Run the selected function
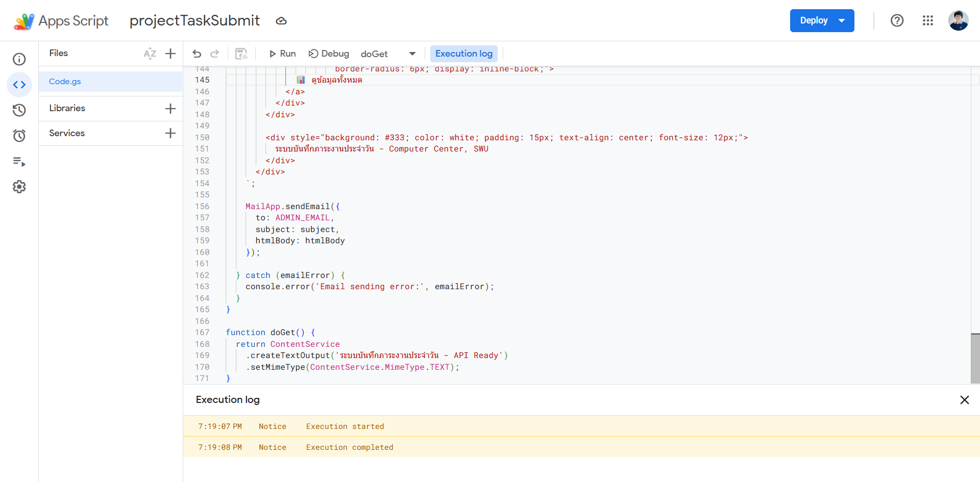980x482 pixels. (282, 54)
